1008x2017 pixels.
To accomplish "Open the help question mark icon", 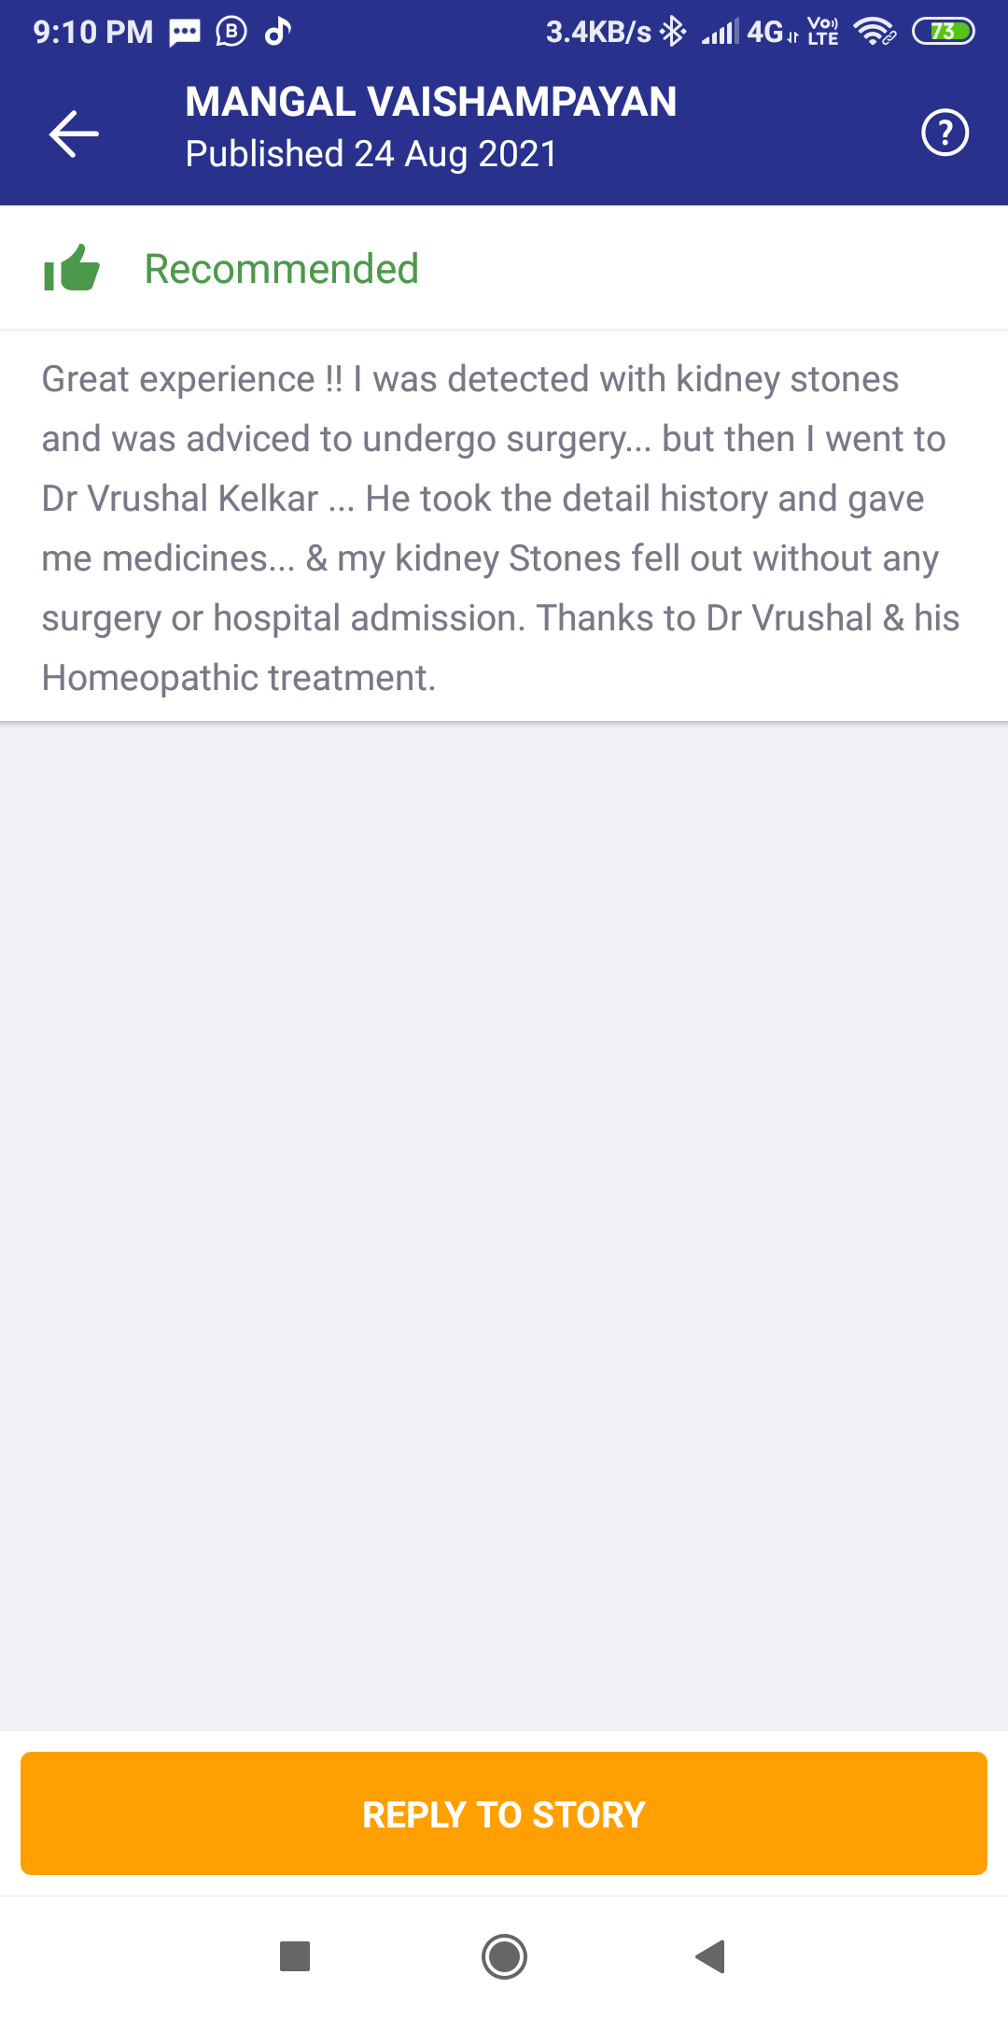I will coord(945,133).
